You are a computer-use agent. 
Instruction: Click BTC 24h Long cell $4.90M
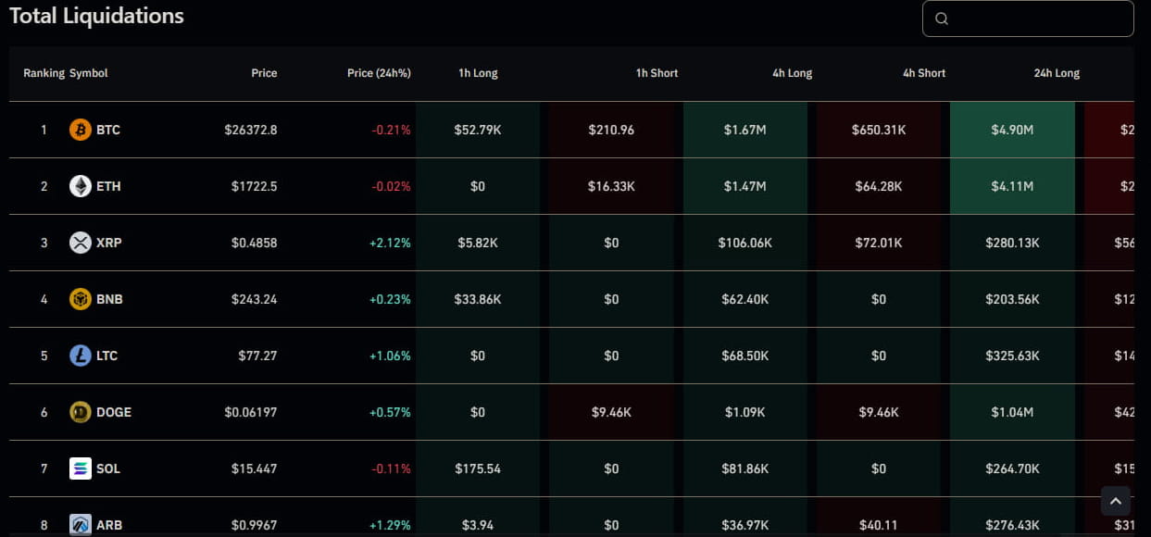(1012, 130)
